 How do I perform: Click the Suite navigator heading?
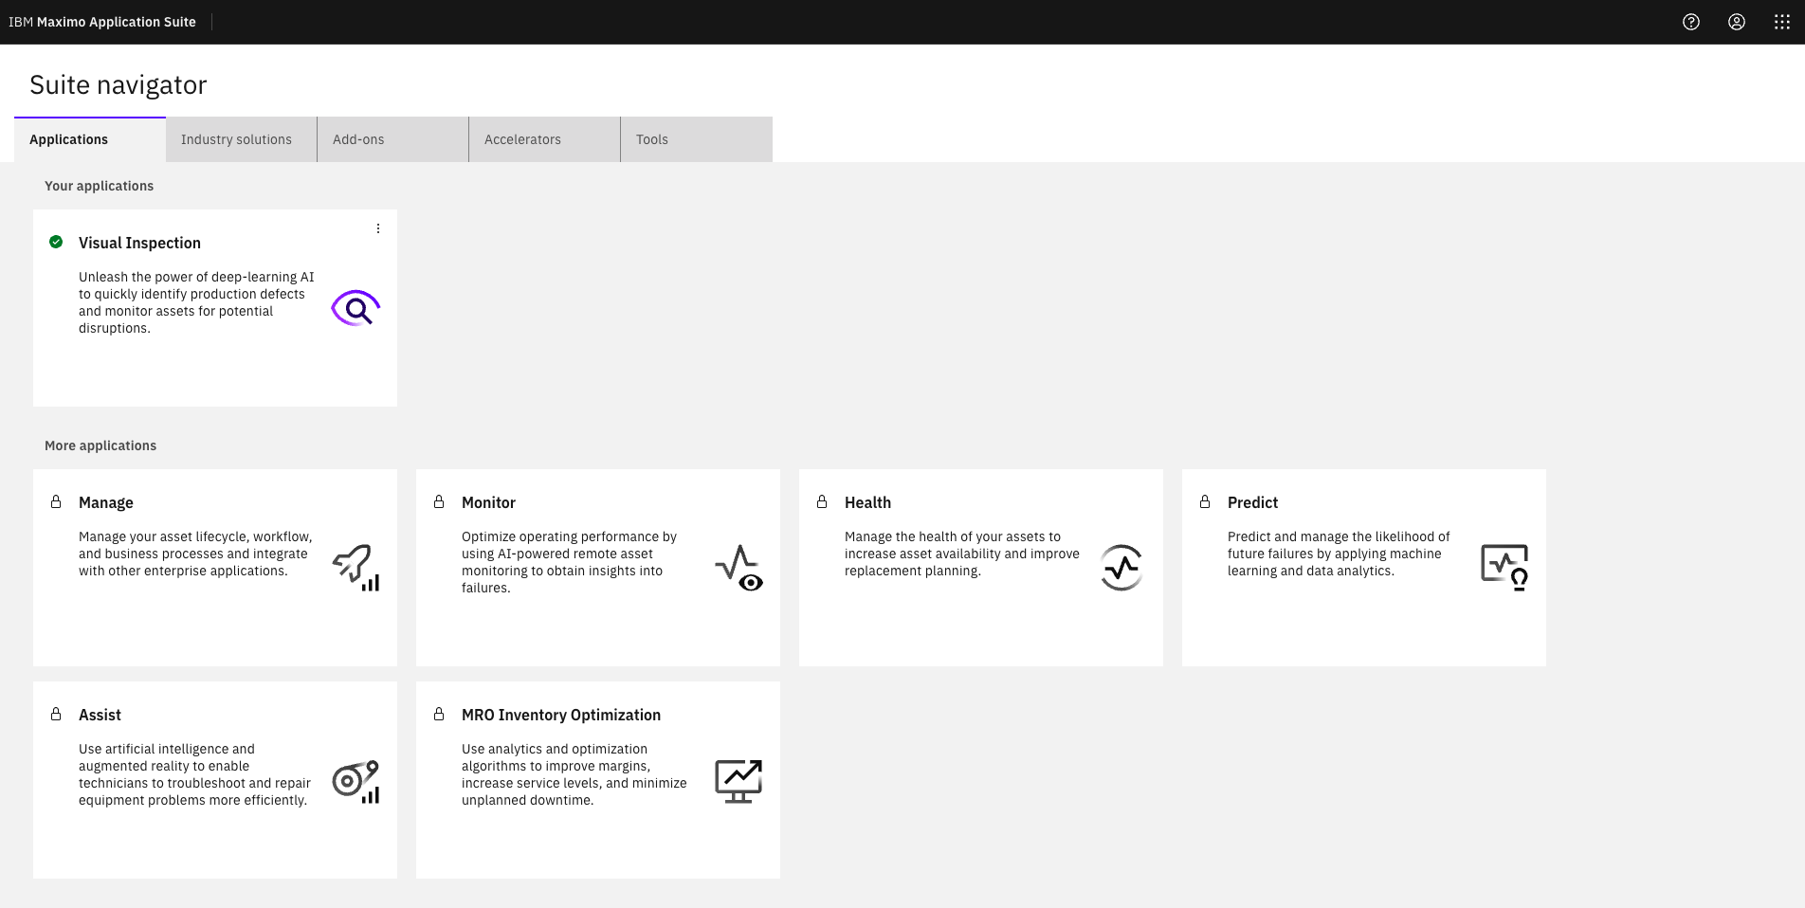[x=119, y=84]
